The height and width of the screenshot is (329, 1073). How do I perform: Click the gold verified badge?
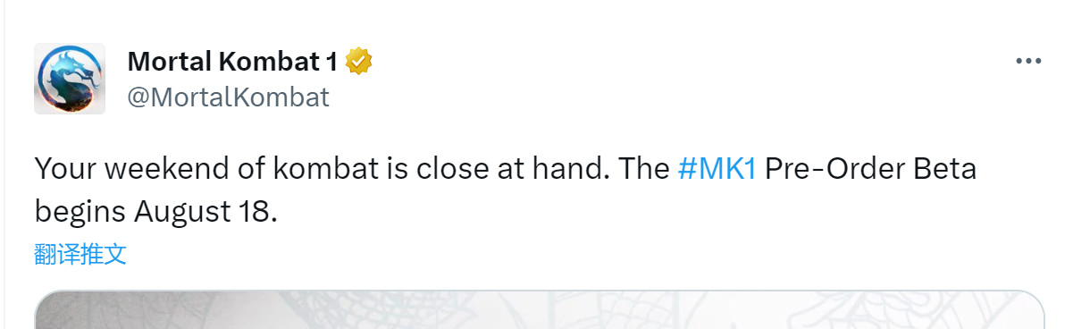358,62
